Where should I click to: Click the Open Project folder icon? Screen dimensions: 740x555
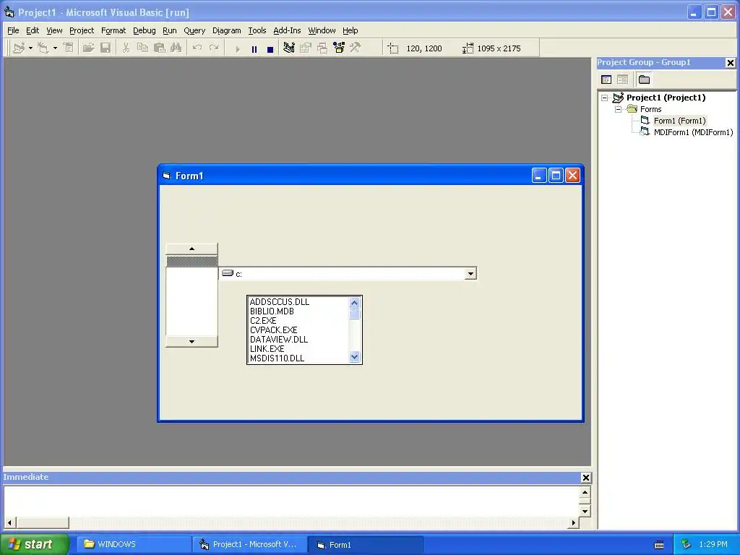tap(88, 48)
